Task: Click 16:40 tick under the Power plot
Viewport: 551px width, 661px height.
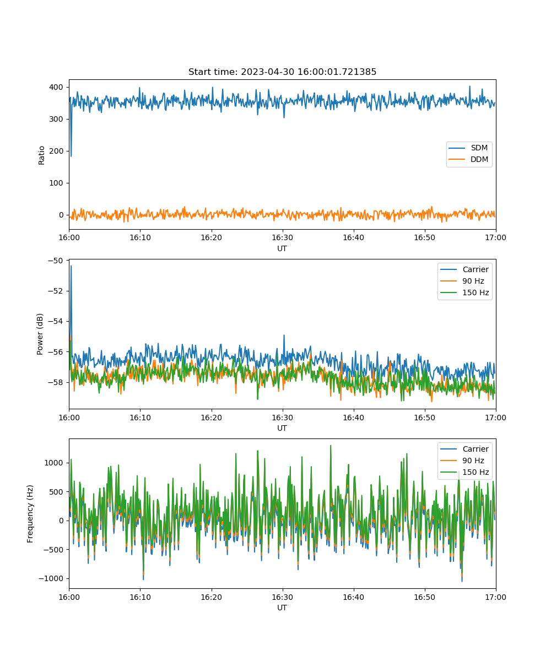Action: 353,417
